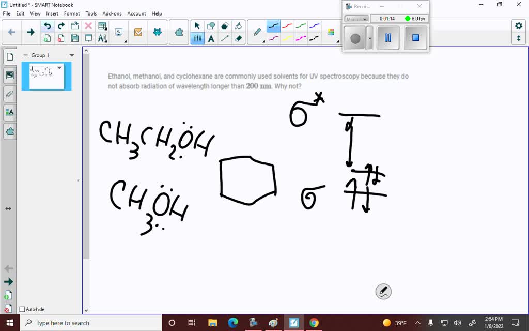Viewport: 529px width, 331px height.
Task: Open the Attachments tab in sidebar
Action: [x=9, y=94]
